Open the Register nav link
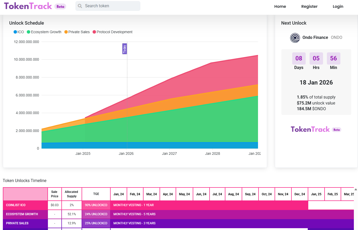 click(309, 6)
